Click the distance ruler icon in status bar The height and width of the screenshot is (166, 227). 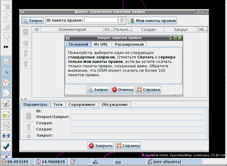click(x=118, y=162)
